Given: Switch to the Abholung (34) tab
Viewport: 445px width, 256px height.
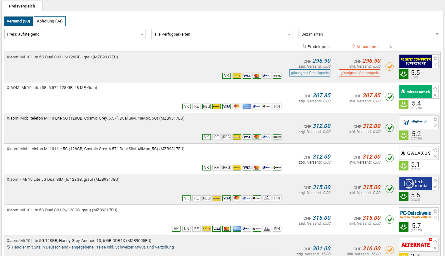Looking at the screenshot, I should pos(50,21).
